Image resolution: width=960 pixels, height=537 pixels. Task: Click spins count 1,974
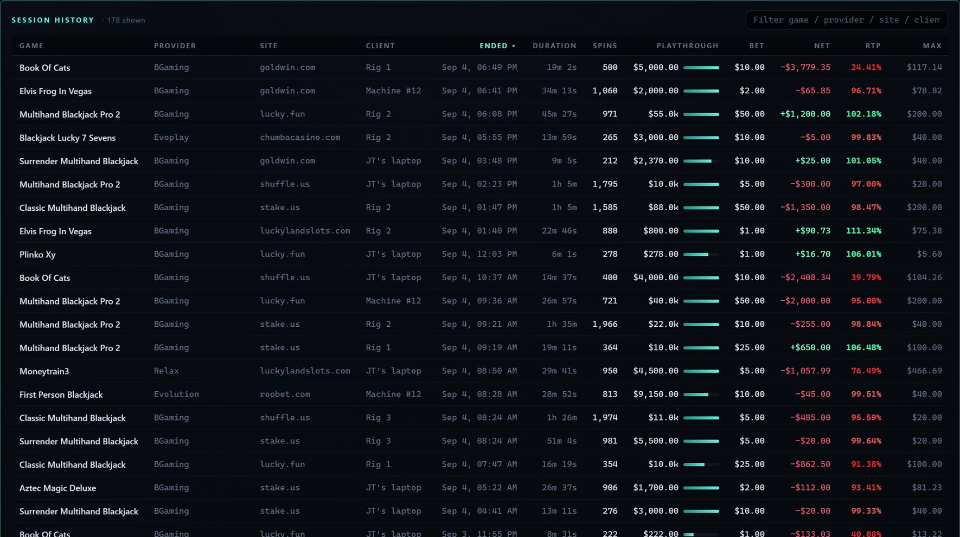coord(605,418)
